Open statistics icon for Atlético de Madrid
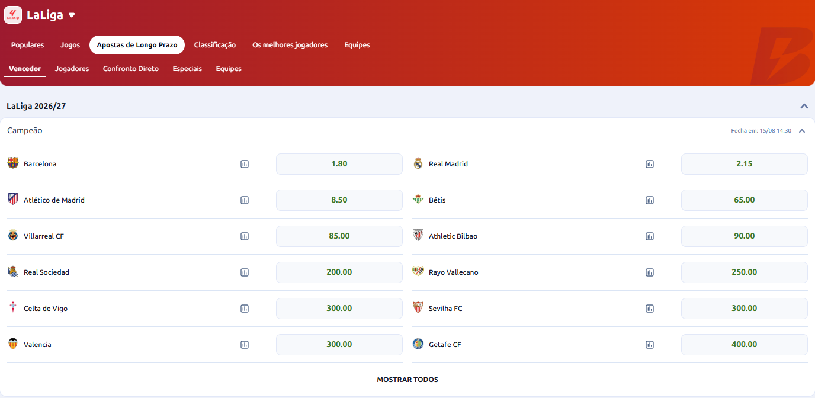Viewport: 815px width, 398px height. 245,200
